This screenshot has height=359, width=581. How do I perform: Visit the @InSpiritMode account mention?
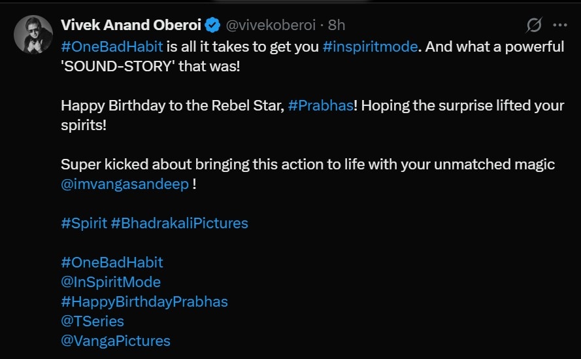coord(110,282)
